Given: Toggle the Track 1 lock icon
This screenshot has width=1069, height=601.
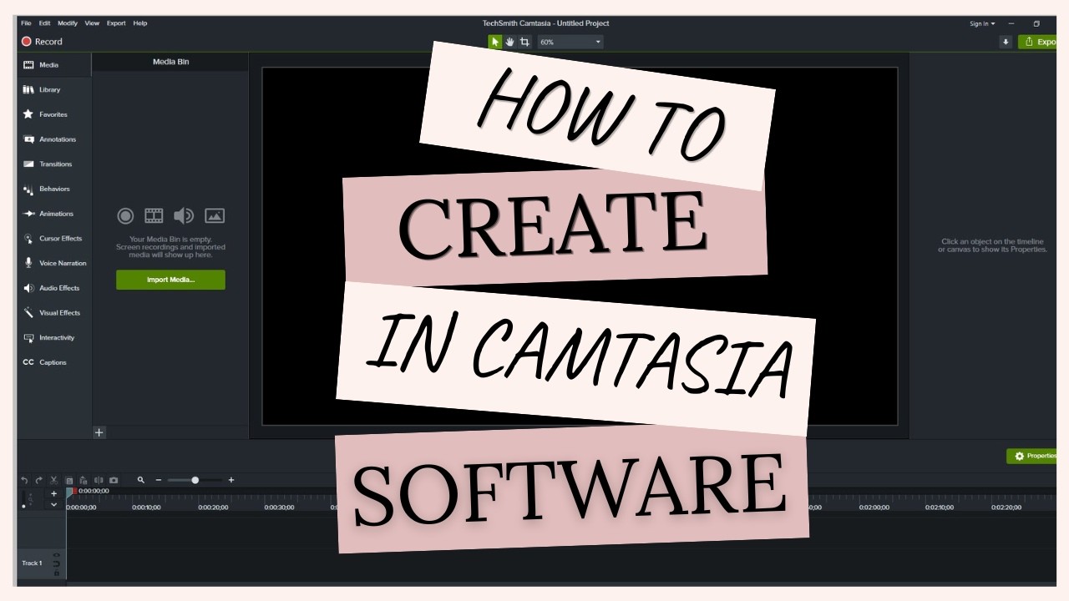Looking at the screenshot, I should tap(56, 573).
